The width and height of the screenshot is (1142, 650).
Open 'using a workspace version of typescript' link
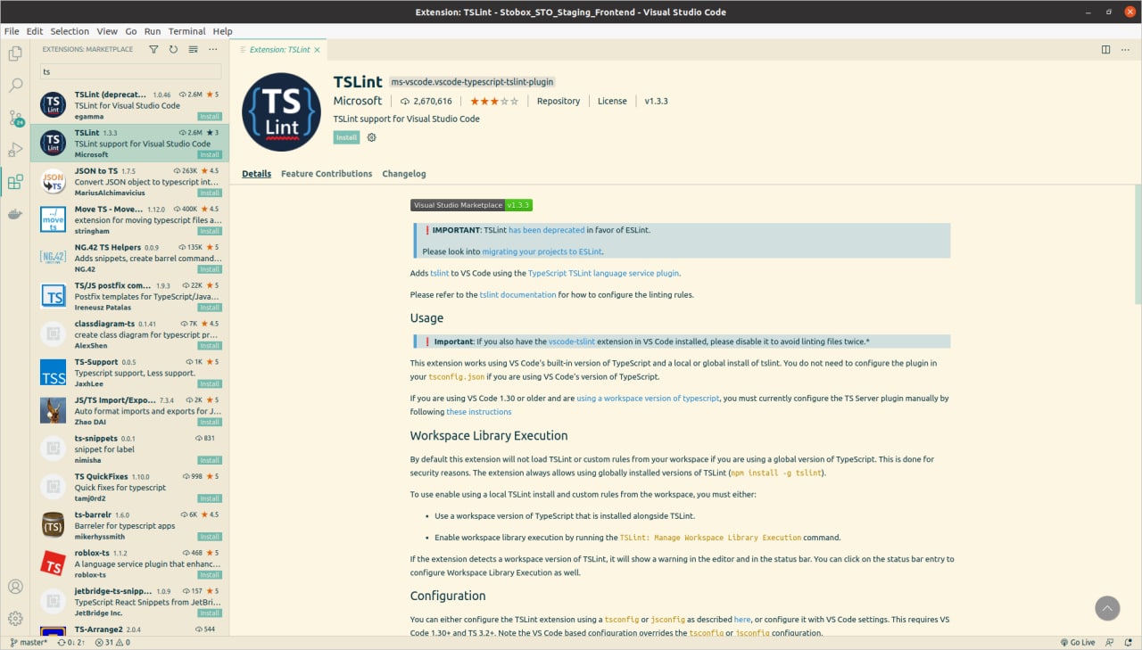[648, 399]
